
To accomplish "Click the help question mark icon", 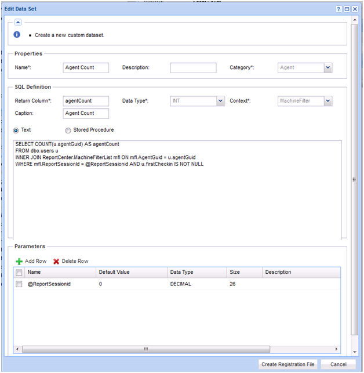I will coord(338,9).
